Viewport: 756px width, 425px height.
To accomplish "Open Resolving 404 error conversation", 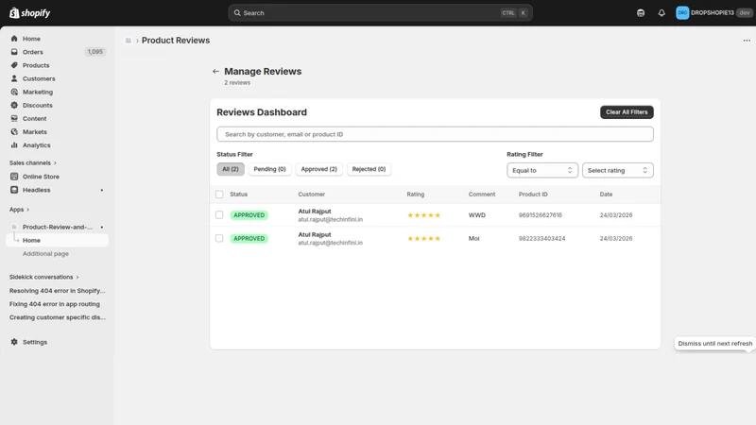I will [57, 291].
